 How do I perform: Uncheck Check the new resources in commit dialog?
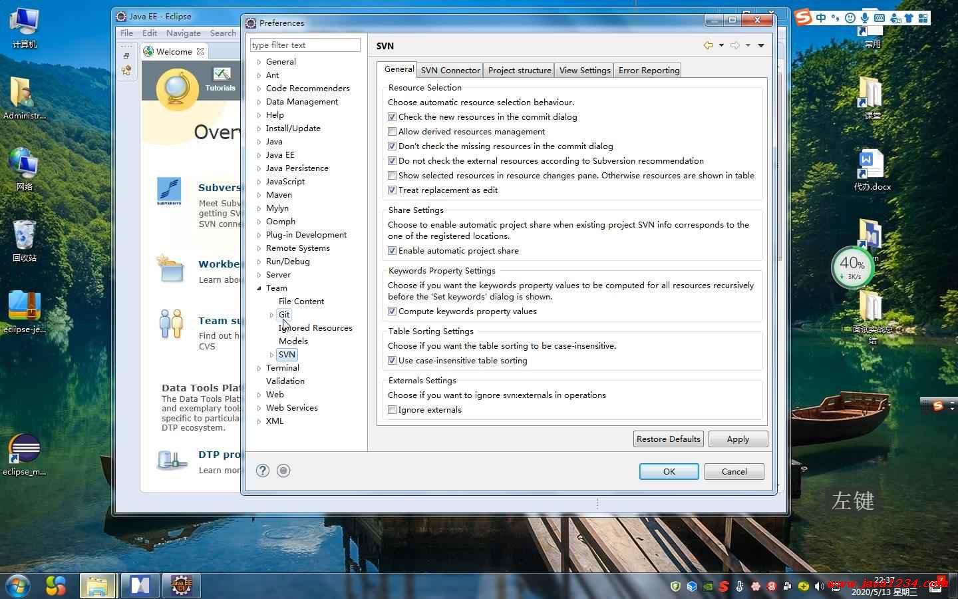point(392,116)
